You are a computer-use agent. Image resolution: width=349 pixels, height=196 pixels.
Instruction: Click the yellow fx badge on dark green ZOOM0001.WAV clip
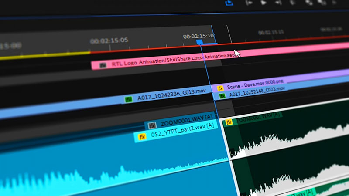tap(229, 122)
